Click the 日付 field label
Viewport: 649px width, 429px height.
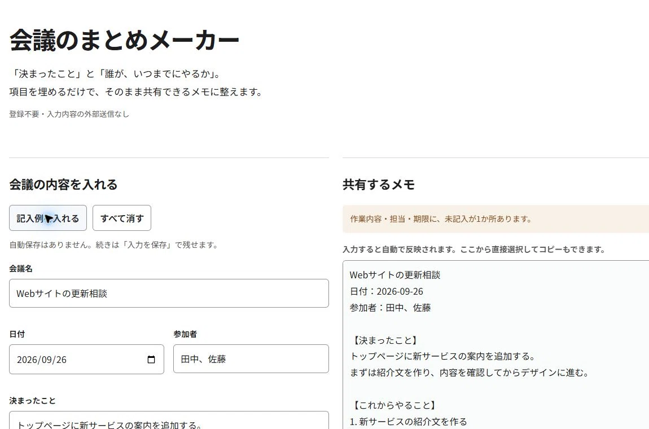[17, 334]
